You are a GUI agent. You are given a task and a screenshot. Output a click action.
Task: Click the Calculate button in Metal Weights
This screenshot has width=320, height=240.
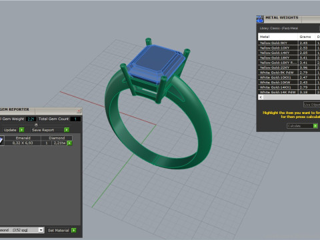[x=300, y=126]
